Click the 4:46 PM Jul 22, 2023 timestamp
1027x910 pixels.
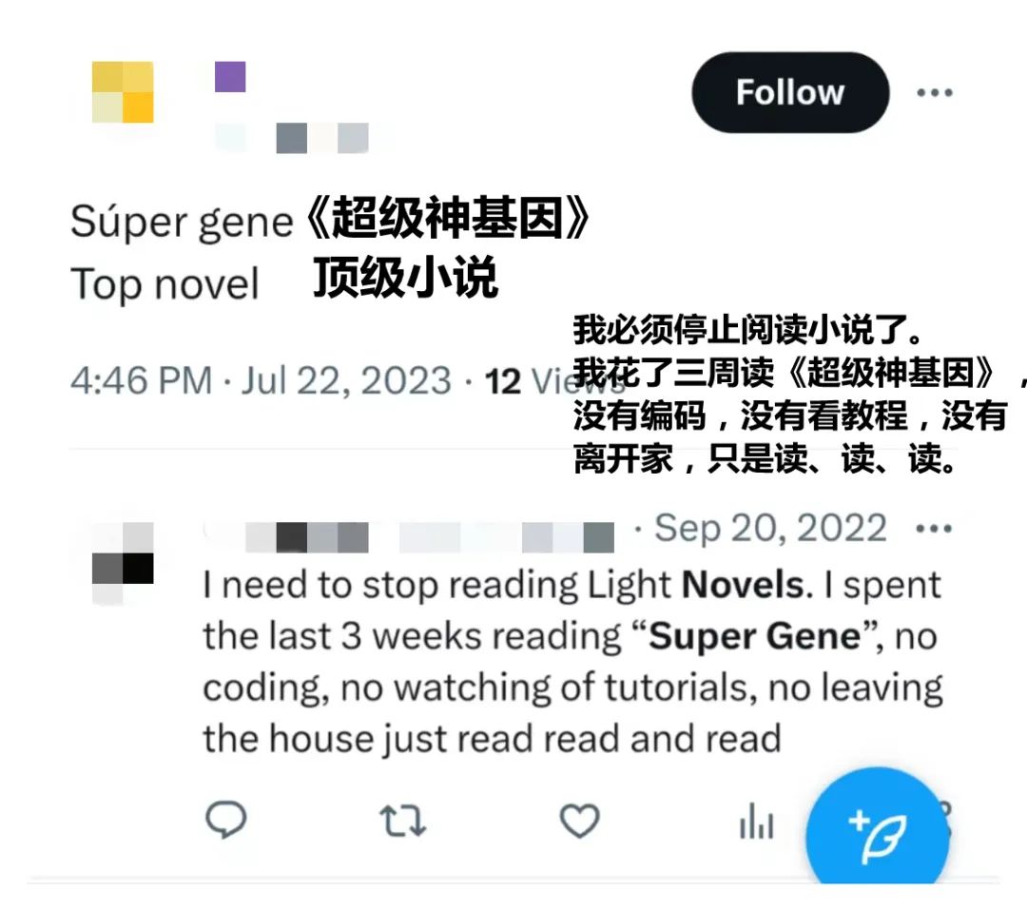tap(261, 380)
